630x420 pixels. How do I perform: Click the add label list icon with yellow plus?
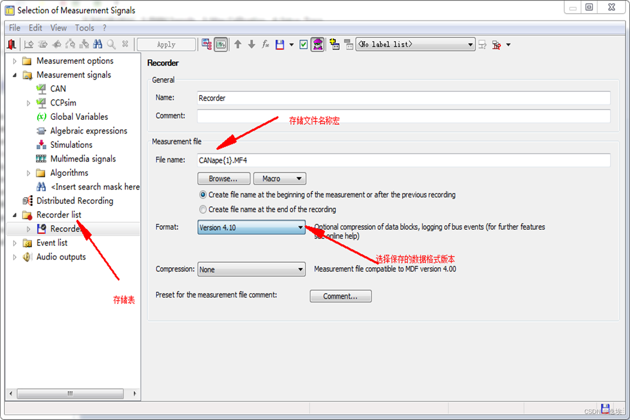[x=334, y=44]
